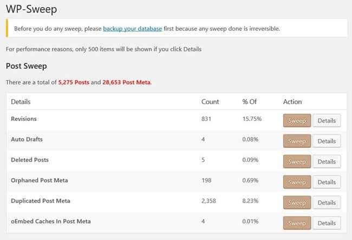
Task: Click the red "5,275 Posts" total
Action: (74, 82)
